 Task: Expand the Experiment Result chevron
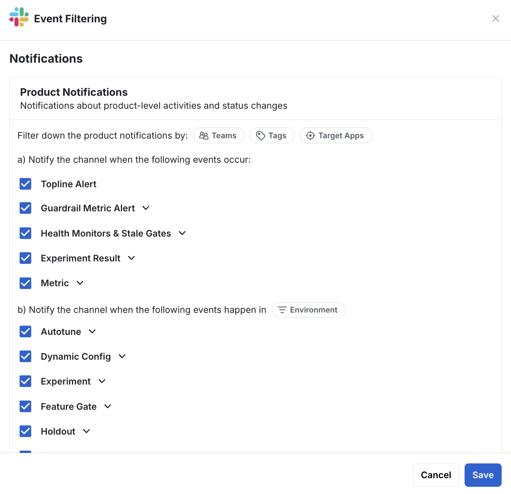131,258
